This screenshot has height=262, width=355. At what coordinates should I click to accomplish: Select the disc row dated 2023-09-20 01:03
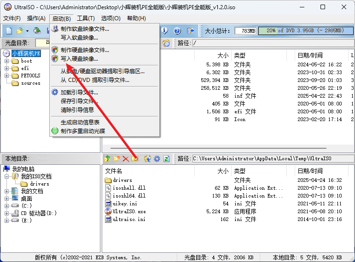[x=229, y=80]
